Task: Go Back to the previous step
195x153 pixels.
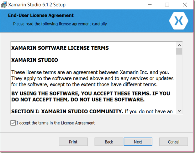Action: (x=109, y=142)
